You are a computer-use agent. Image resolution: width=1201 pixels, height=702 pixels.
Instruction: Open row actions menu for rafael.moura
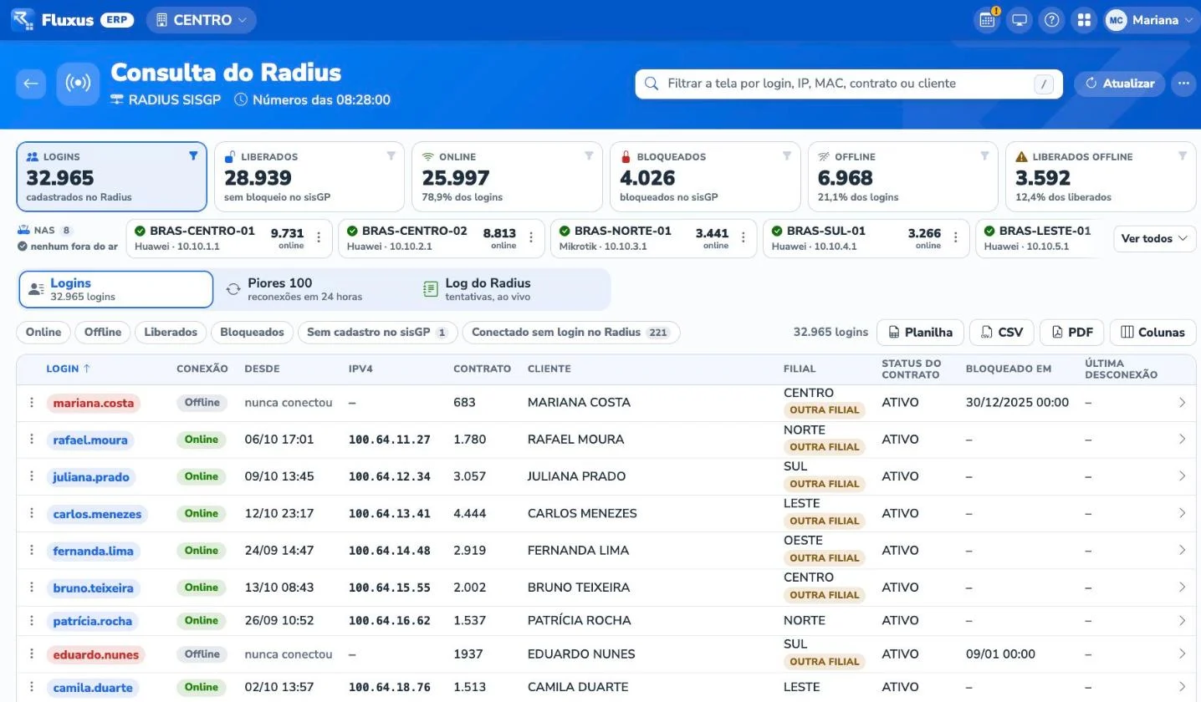point(32,440)
